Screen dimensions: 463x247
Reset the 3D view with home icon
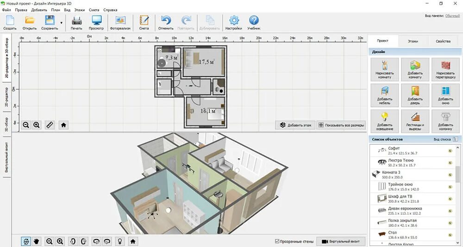(x=133, y=241)
